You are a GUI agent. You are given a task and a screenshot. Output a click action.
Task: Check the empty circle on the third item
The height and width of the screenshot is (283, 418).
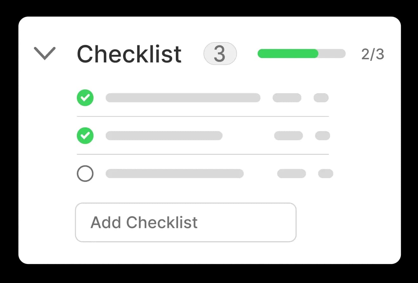[x=85, y=173]
